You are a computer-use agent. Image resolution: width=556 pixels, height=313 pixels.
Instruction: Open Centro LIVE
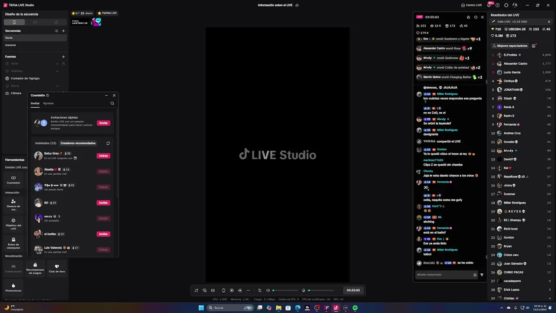(x=471, y=5)
